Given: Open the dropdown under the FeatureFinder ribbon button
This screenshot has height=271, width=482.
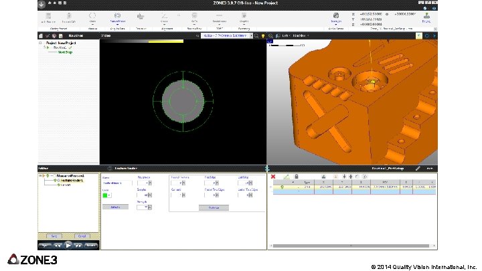Looking at the screenshot, I should tap(117, 24).
